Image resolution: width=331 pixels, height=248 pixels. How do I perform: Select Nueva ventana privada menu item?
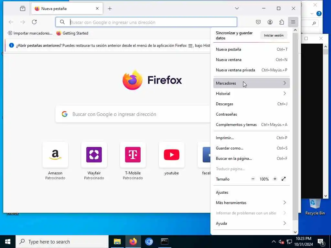coord(251,70)
